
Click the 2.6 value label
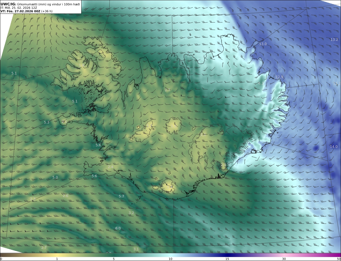coord(66,196)
